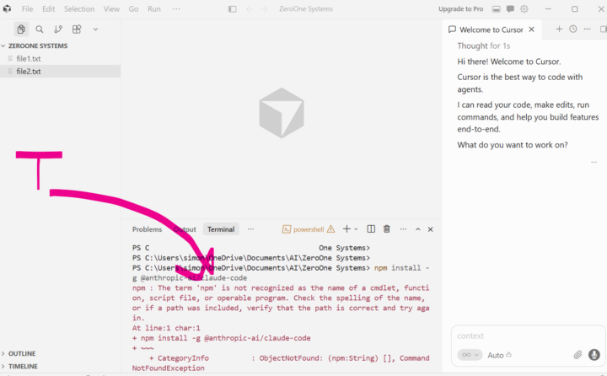This screenshot has width=607, height=376.
Task: Toggle the primary sidebar layout button
Action: point(233,9)
